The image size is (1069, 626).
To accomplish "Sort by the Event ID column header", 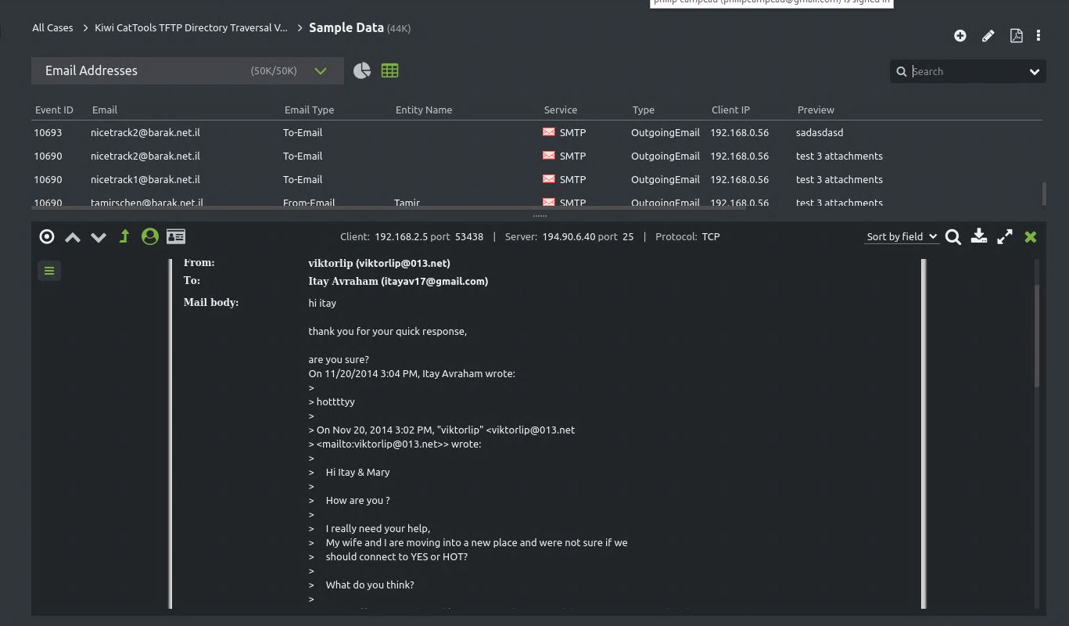I will pyautogui.click(x=54, y=110).
